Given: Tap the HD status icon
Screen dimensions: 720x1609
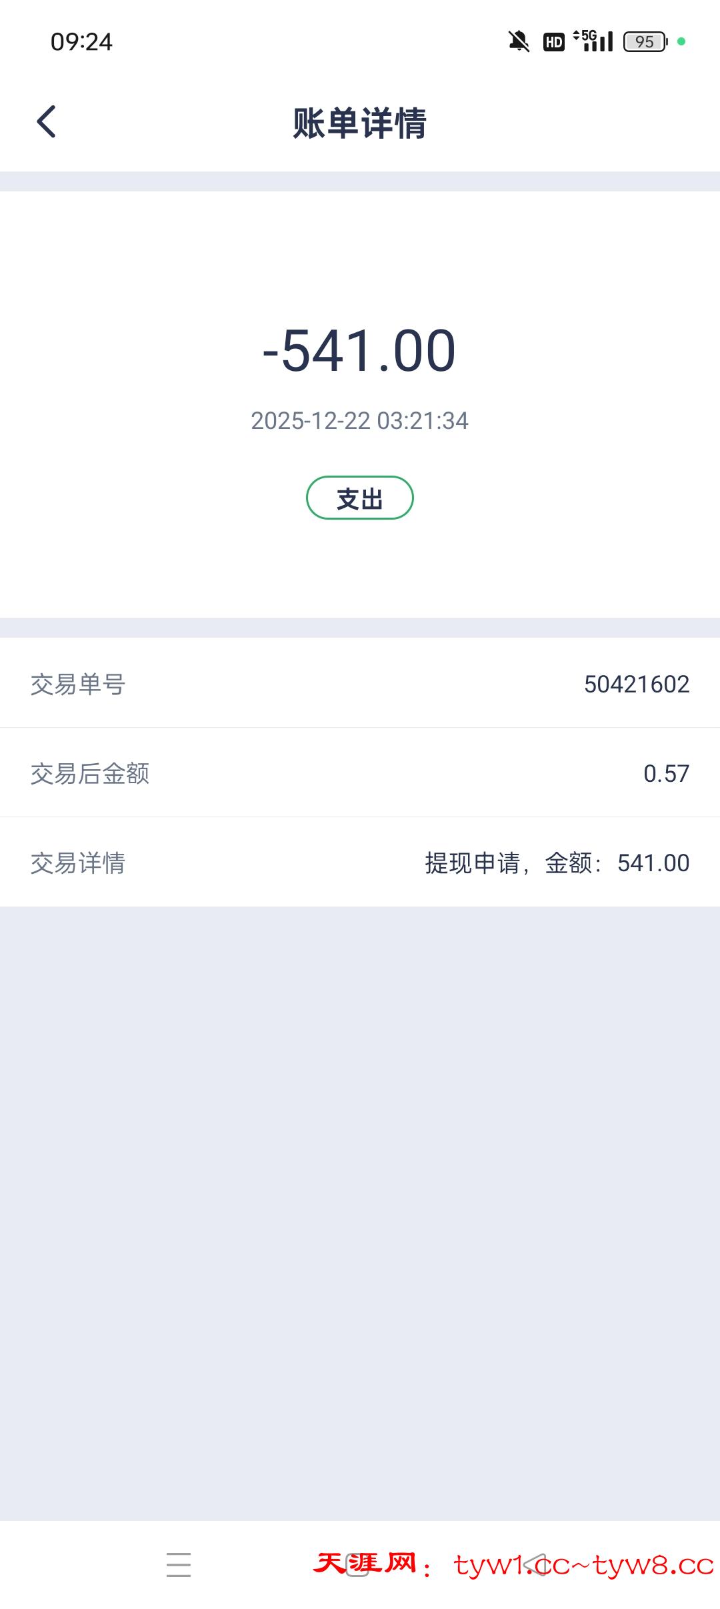Looking at the screenshot, I should point(553,42).
